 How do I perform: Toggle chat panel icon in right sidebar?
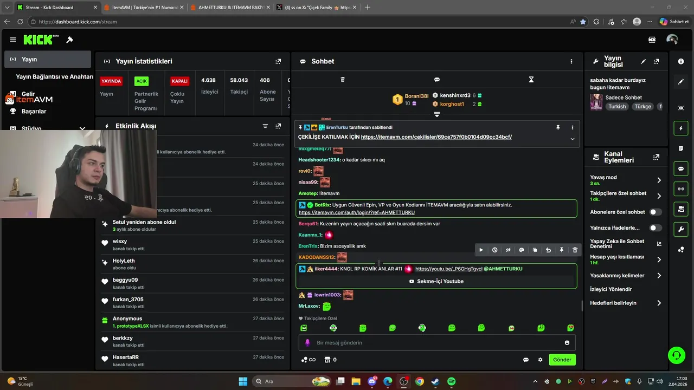click(x=681, y=169)
